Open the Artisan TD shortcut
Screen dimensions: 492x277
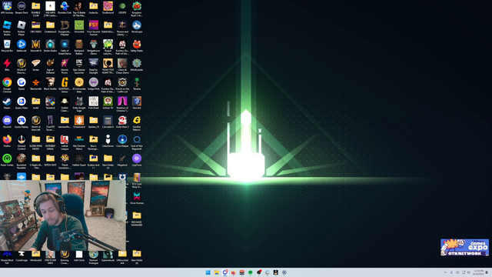(x=108, y=103)
